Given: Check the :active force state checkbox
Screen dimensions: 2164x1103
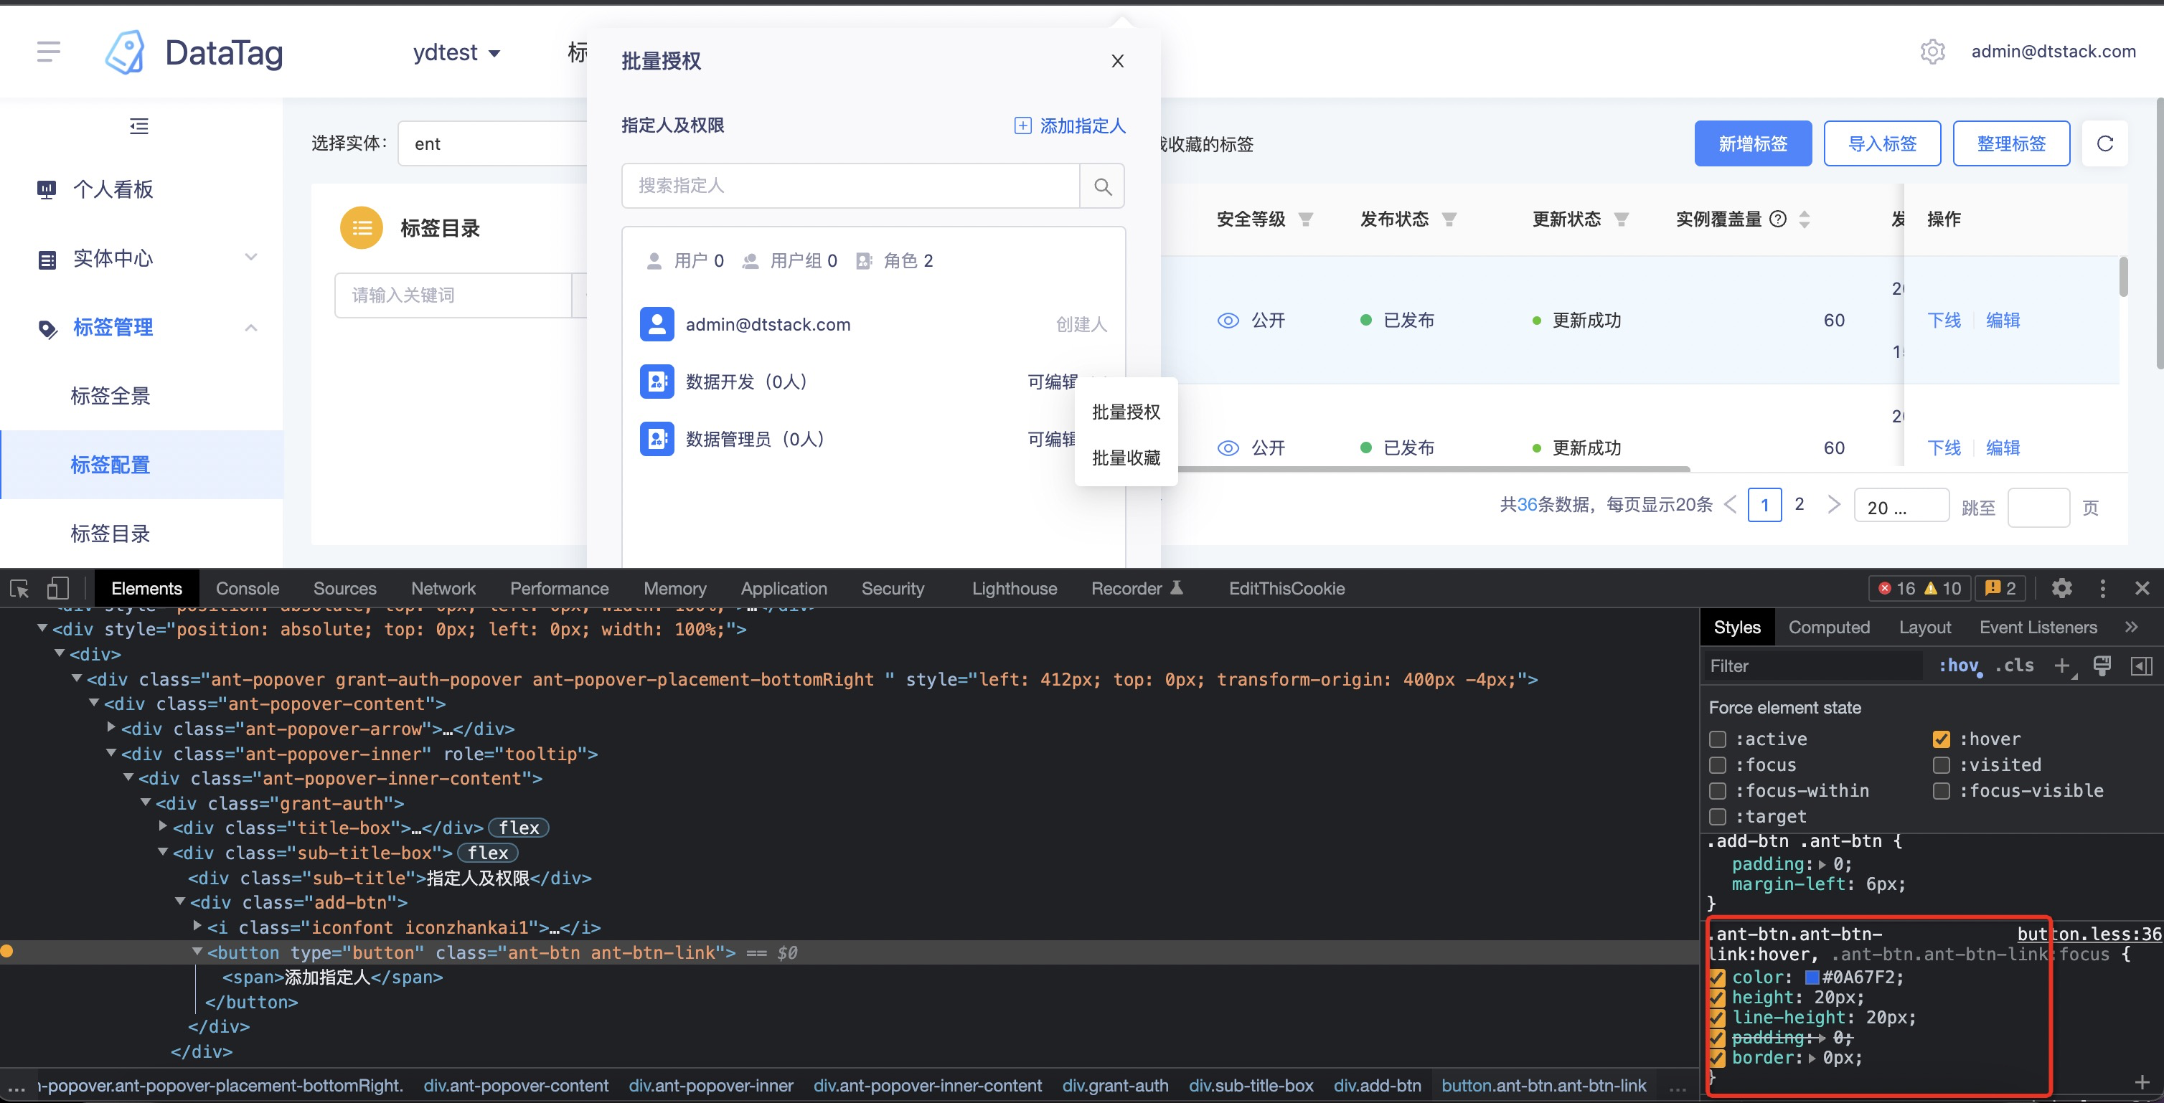Looking at the screenshot, I should pos(1718,739).
